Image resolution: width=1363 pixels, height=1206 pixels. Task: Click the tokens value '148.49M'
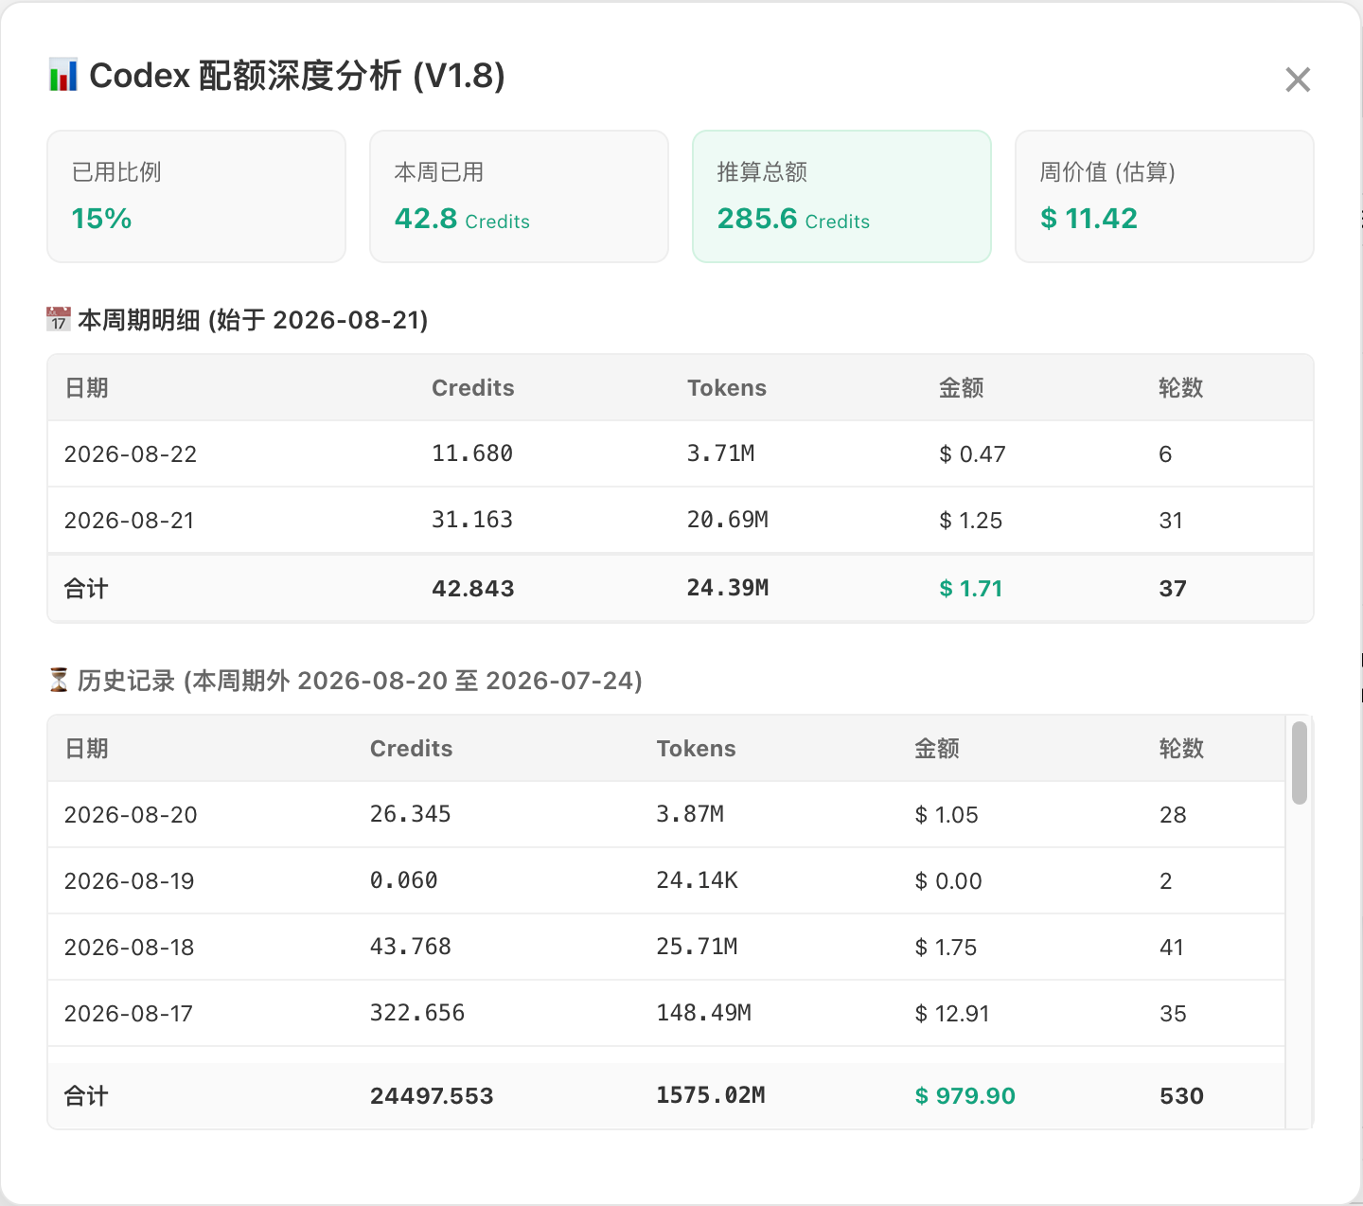[704, 1013]
